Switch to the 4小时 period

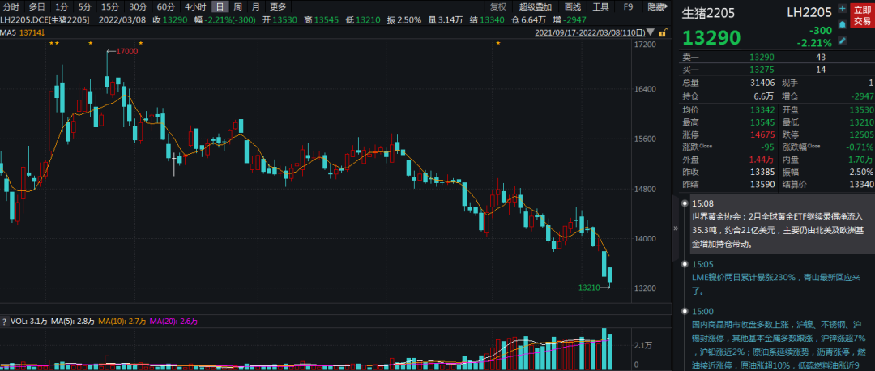pyautogui.click(x=195, y=7)
